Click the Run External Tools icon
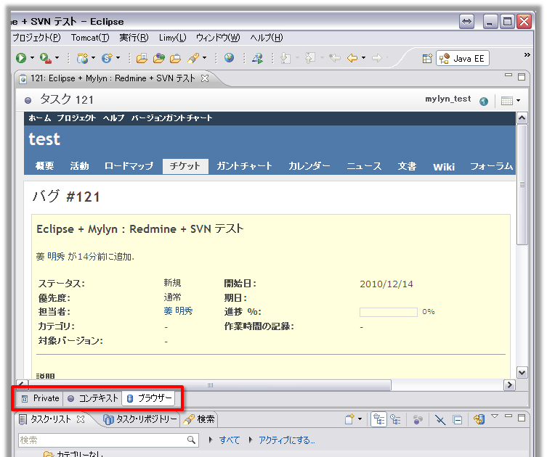The width and height of the screenshot is (547, 457). [45, 58]
